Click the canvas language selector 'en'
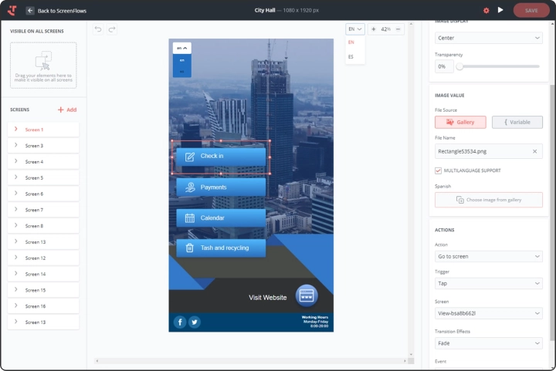Screen dimensions: 556x371 182,48
